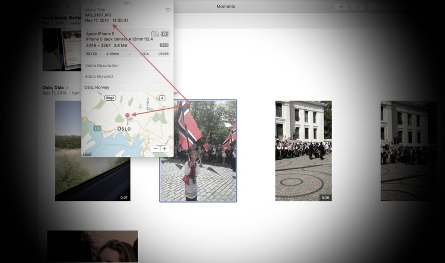Click the Oslo city label on map
This screenshot has width=445, height=263.
pyautogui.click(x=124, y=128)
